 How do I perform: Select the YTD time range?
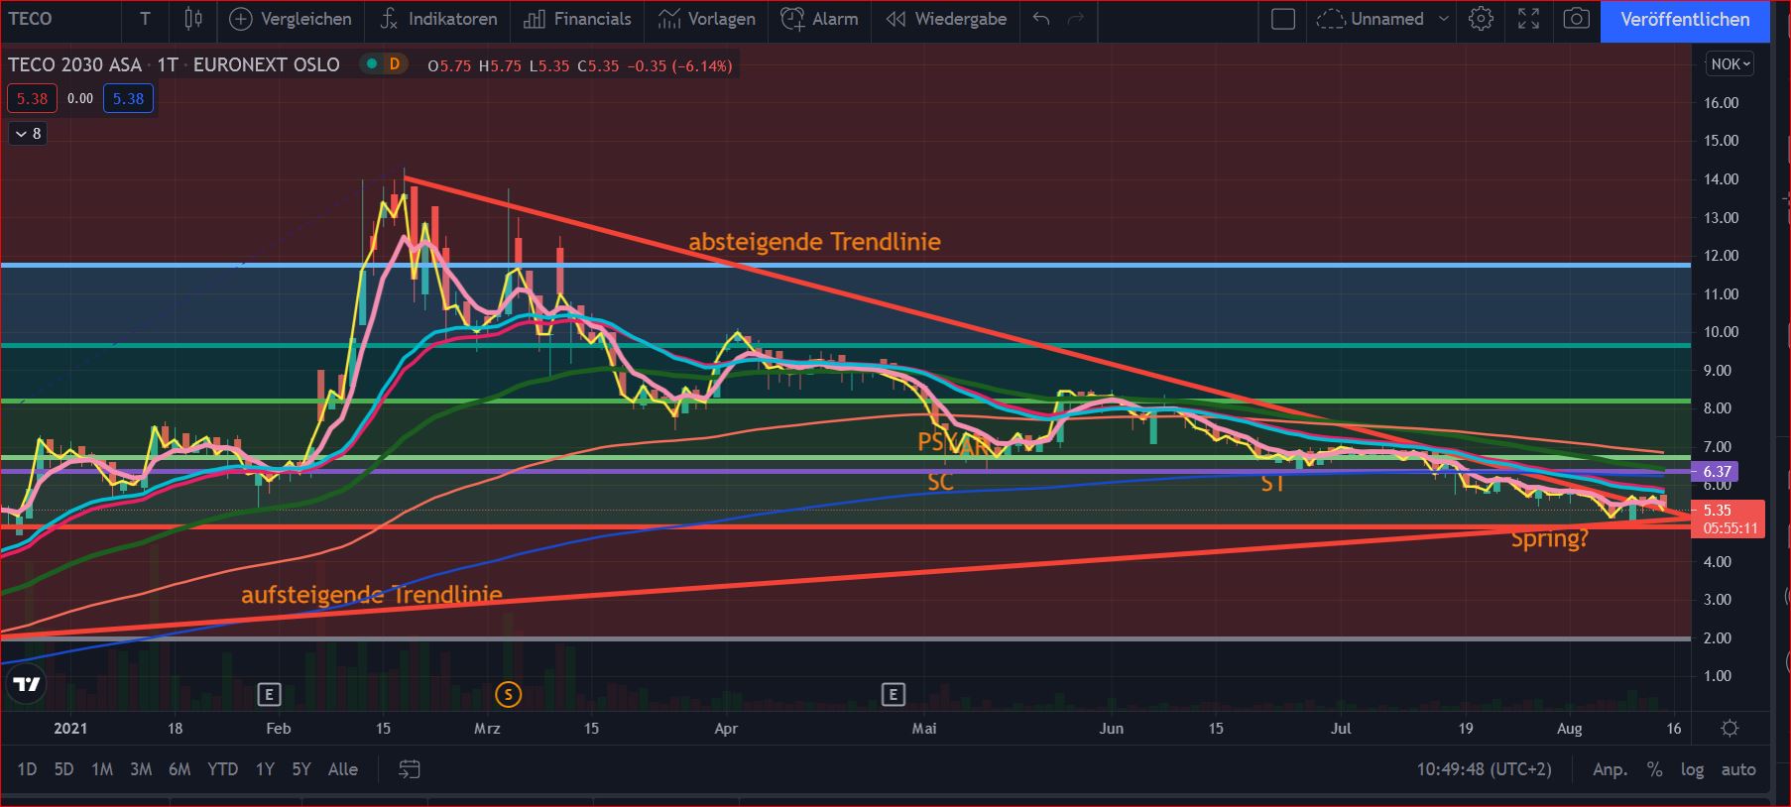tap(222, 769)
